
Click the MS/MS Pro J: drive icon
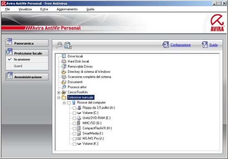point(79,139)
